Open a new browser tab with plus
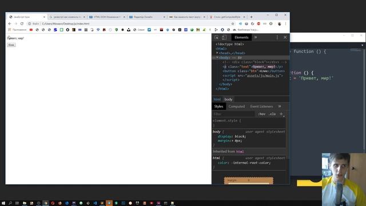366x206 pixels. [252, 17]
